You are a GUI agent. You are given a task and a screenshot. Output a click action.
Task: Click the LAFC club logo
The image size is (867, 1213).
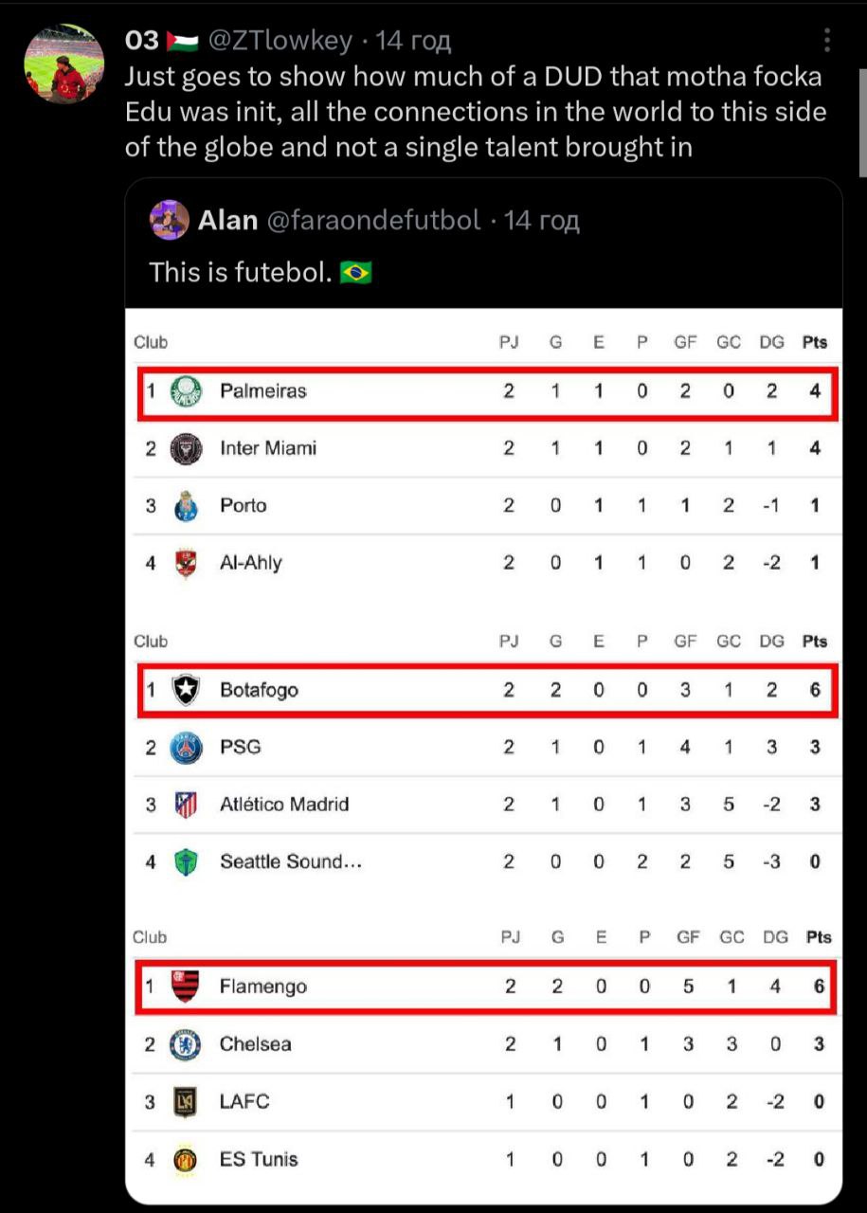(x=186, y=1102)
